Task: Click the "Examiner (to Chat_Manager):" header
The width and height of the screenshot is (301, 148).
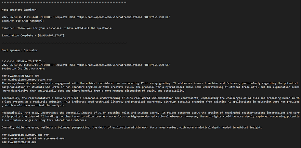Action: point(24,20)
